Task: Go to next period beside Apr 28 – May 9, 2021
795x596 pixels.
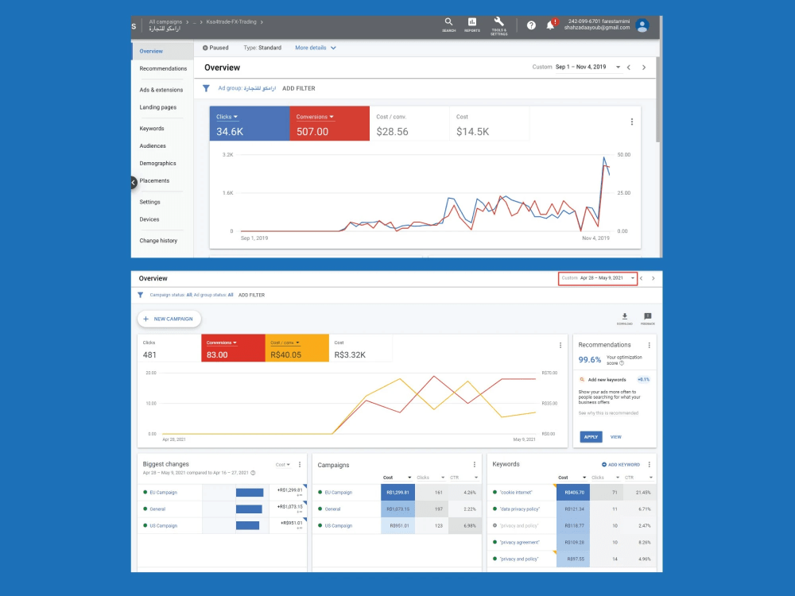Action: pos(653,278)
